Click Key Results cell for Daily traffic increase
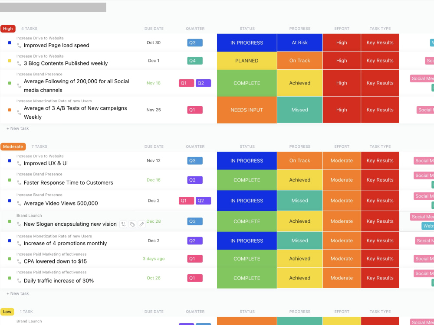 click(x=380, y=278)
